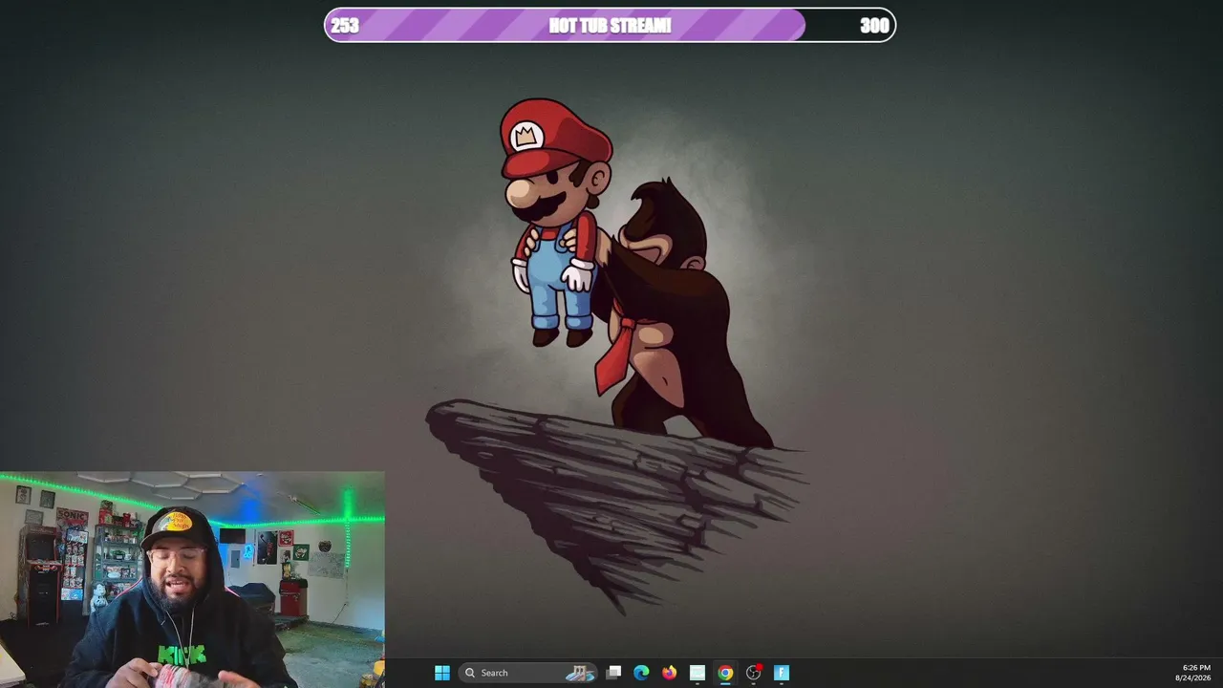Launch Firefox from the taskbar
The height and width of the screenshot is (688, 1223).
[x=669, y=673]
